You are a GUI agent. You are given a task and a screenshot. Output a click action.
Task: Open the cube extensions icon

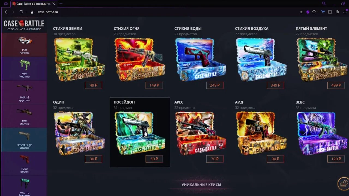[337, 12]
